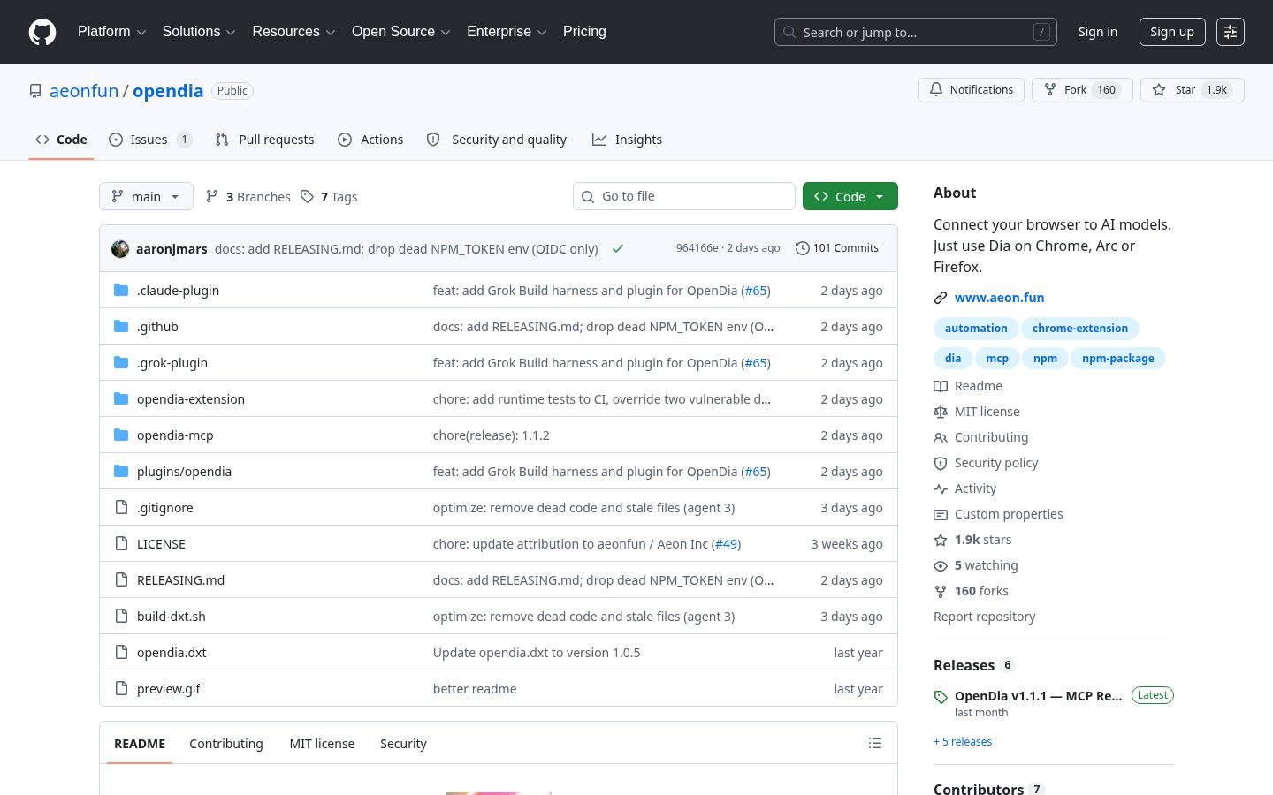Viewport: 1273px width, 795px height.
Task: Open commit hash 964166e
Action: tap(697, 248)
